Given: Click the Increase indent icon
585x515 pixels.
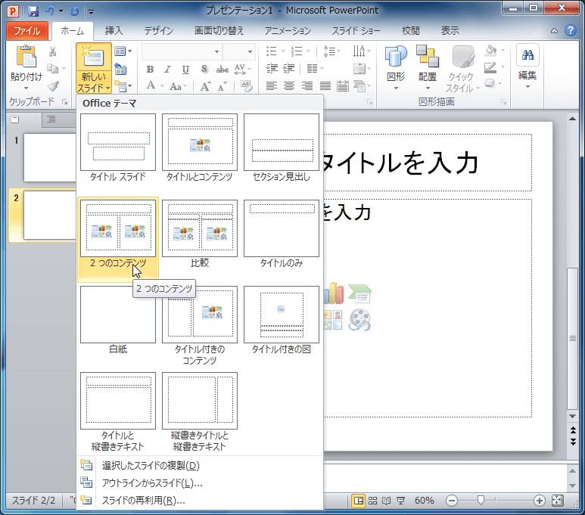Looking at the screenshot, I should click(289, 69).
